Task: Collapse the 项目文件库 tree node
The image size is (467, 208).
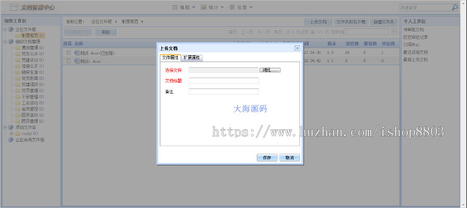Action: coord(5,127)
